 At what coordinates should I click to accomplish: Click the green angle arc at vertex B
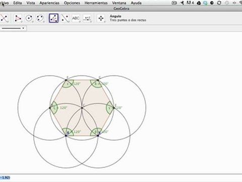(x=95, y=132)
